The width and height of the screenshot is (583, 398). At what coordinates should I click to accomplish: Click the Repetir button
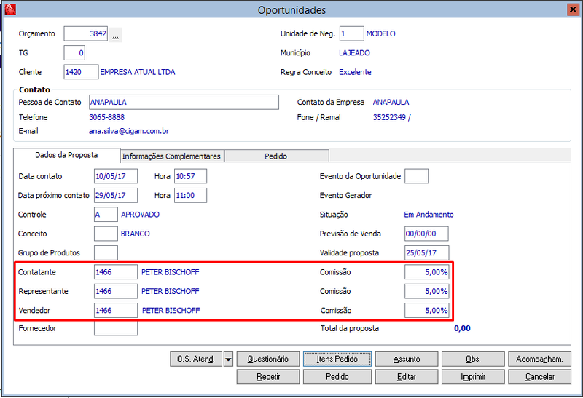[268, 377]
